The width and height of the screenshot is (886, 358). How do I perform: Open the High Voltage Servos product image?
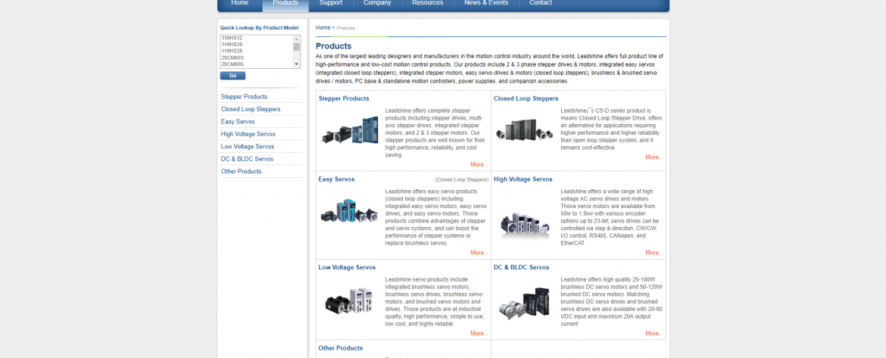[525, 224]
